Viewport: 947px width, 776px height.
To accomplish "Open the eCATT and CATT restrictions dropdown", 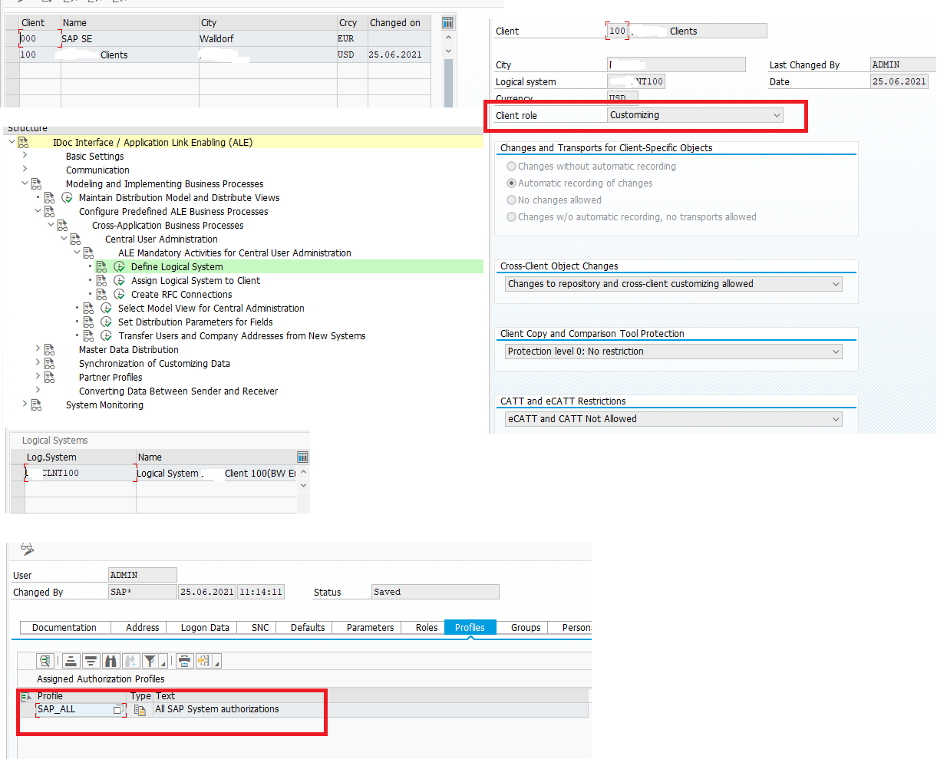I will (836, 419).
